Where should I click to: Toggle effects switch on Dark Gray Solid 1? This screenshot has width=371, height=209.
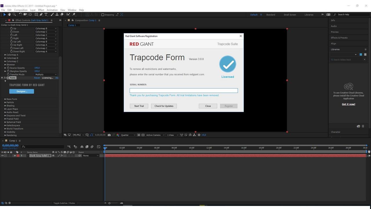pyautogui.click(x=61, y=156)
